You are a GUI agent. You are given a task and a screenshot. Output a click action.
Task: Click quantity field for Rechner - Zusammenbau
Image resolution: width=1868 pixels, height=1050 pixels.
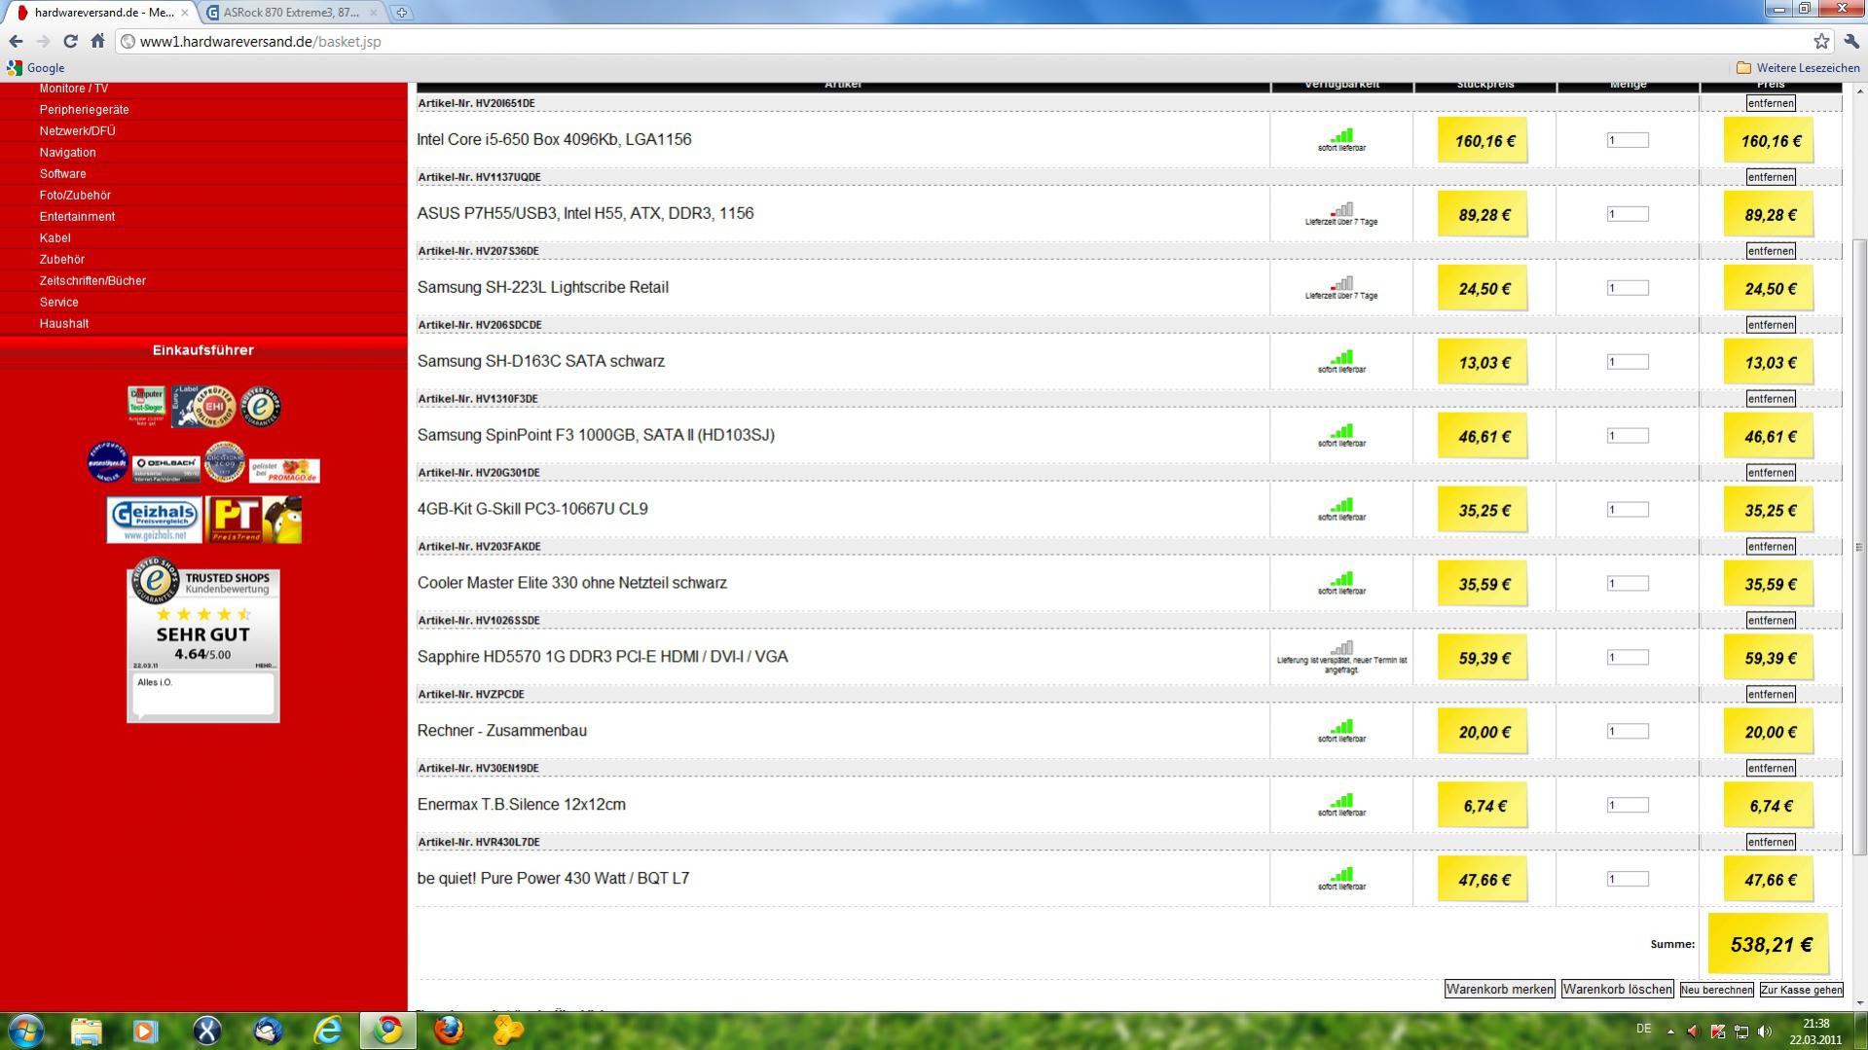1628,732
